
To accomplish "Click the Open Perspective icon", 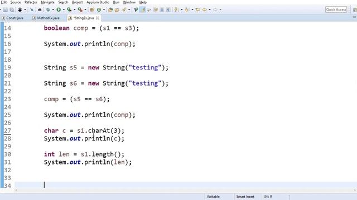I will 355,10.
